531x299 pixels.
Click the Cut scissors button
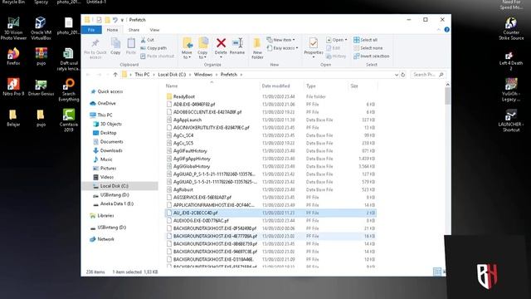148,40
